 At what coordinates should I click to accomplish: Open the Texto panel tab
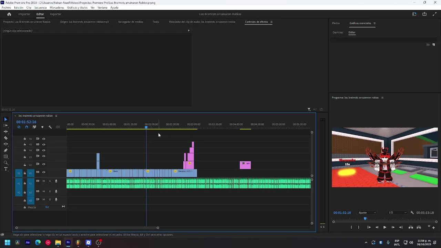point(156,22)
